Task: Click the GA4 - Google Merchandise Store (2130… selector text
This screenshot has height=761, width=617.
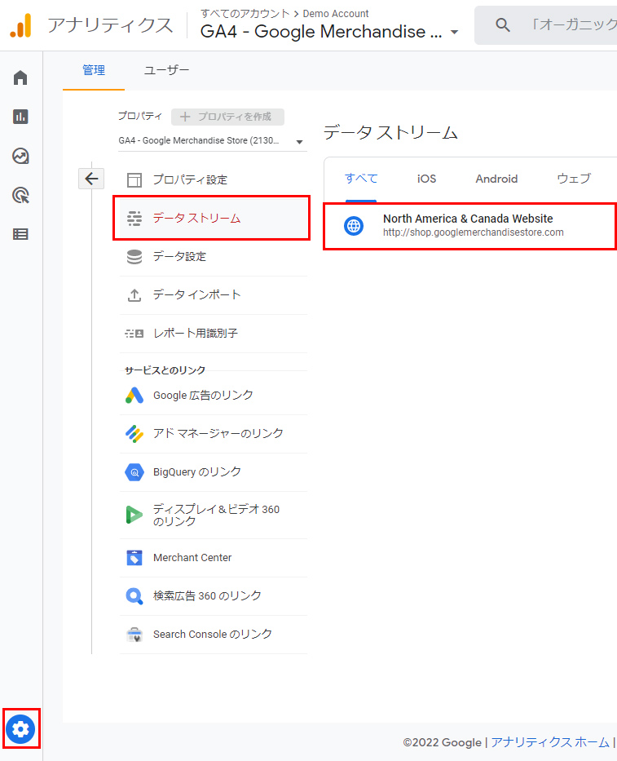Action: [199, 141]
